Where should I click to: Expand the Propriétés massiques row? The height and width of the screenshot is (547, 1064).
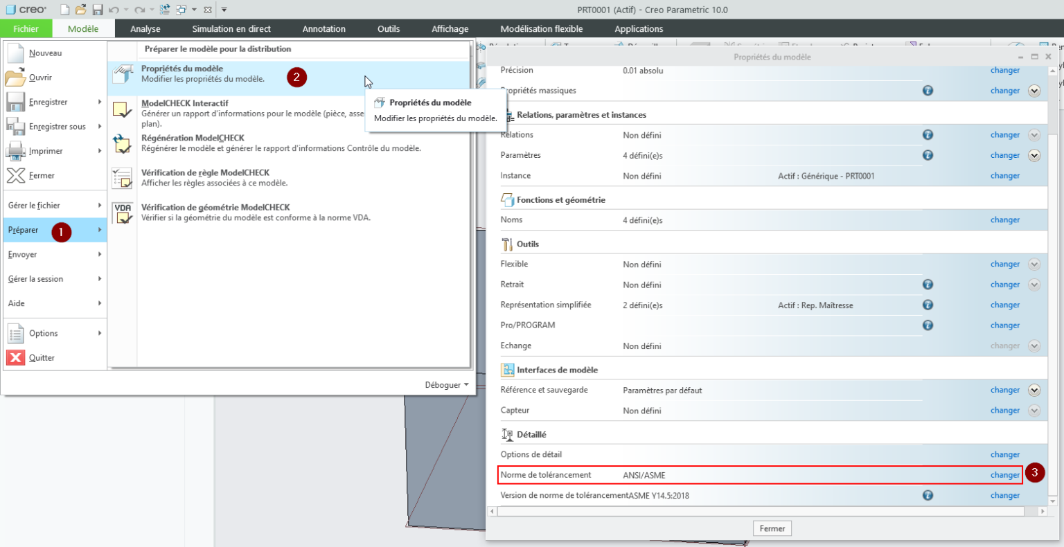(x=1034, y=91)
